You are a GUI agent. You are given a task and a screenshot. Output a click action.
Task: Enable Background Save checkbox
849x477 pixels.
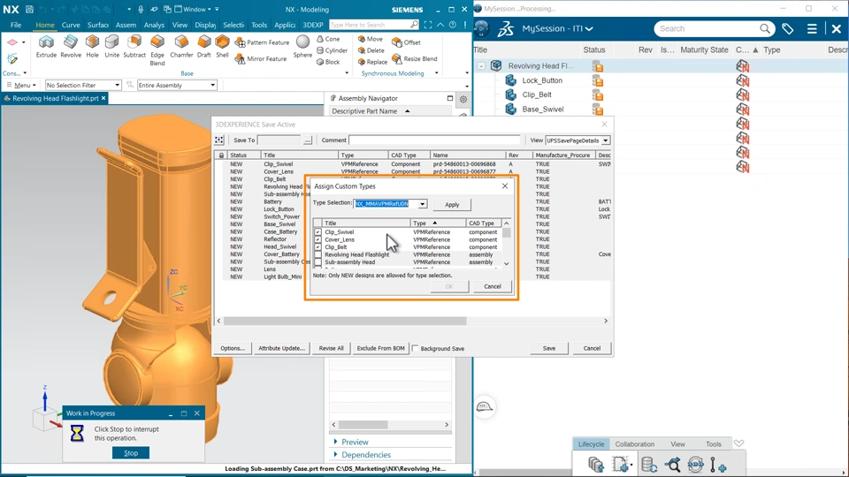click(416, 348)
